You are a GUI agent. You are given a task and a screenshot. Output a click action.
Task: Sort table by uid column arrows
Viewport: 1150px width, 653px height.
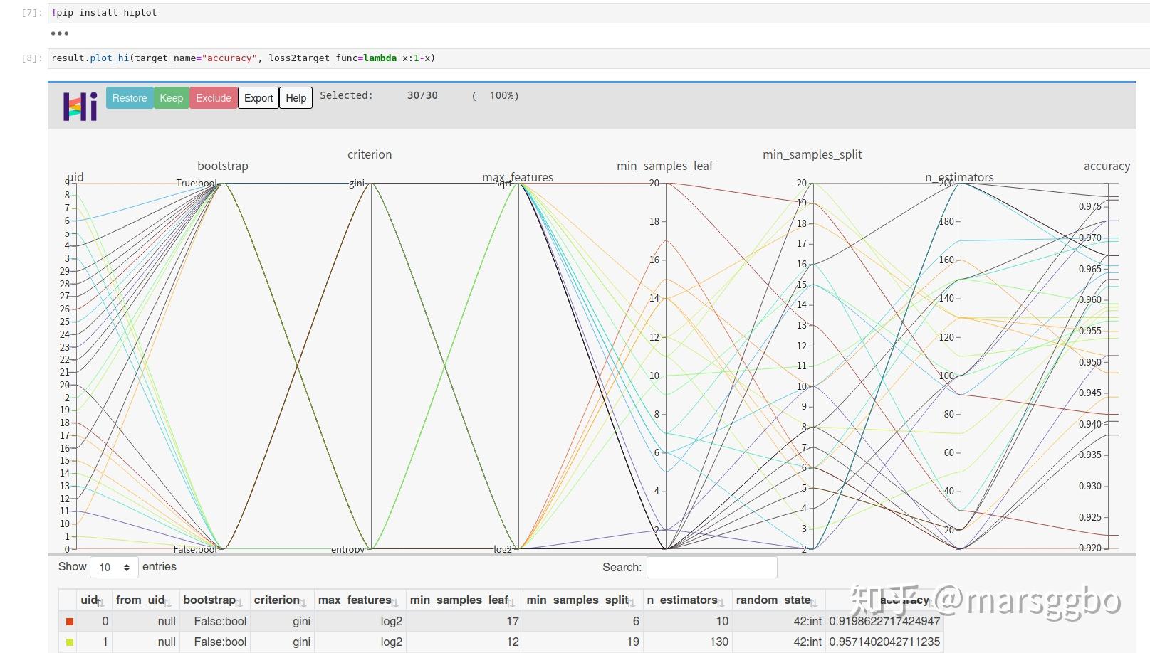100,603
